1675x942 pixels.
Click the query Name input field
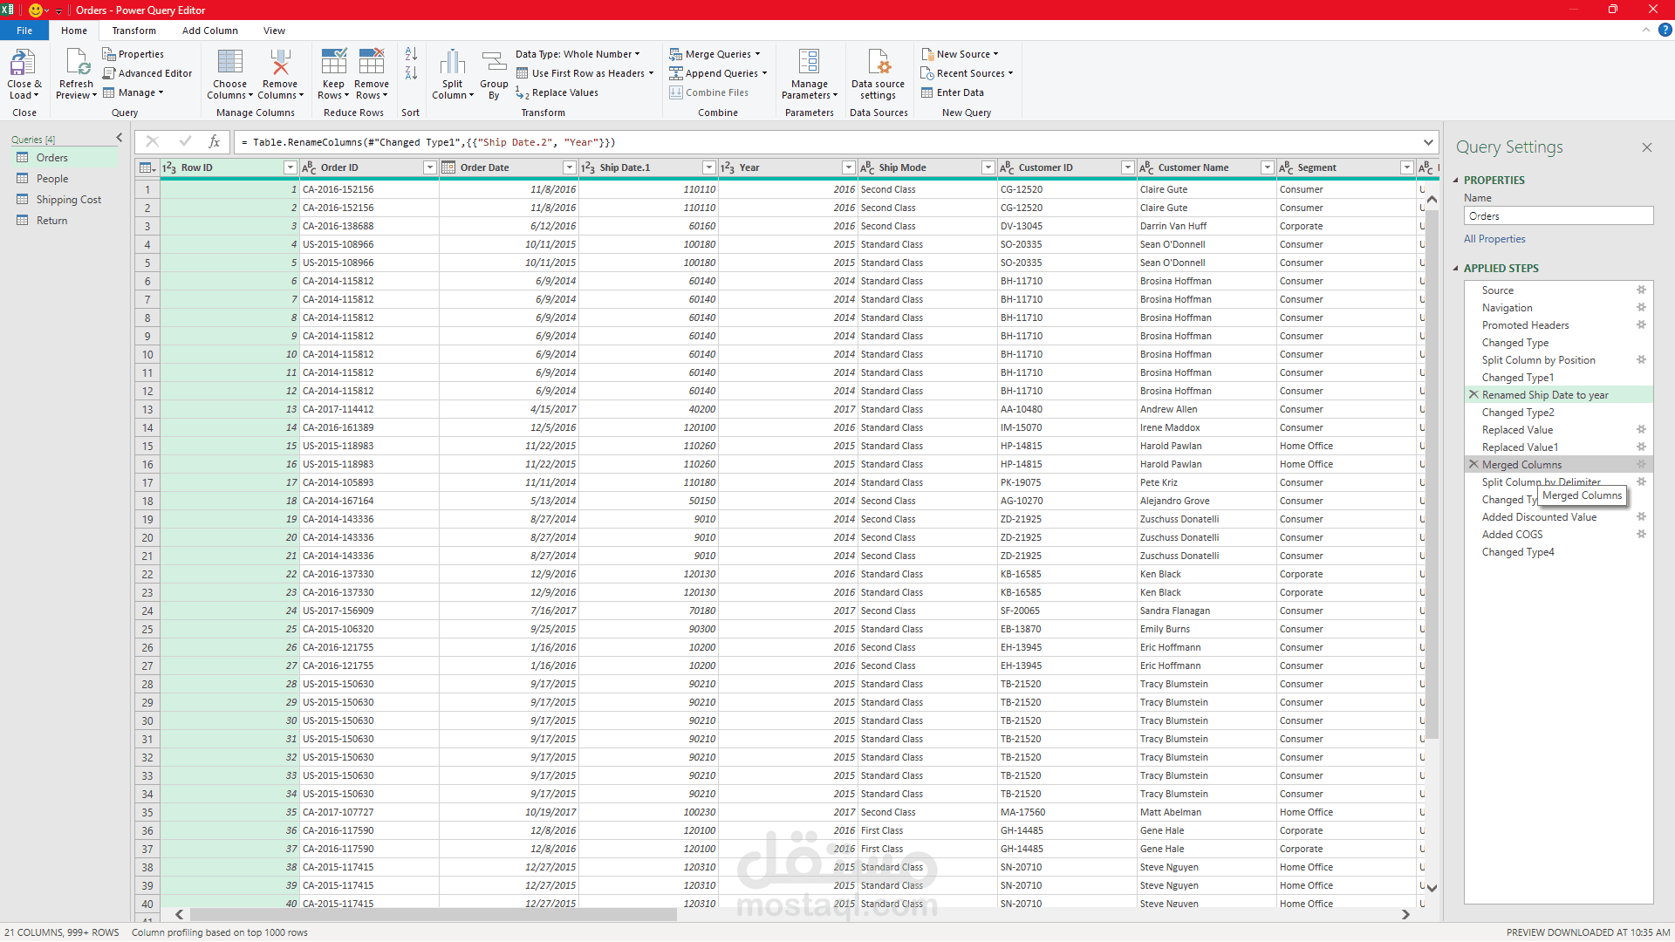[x=1557, y=216]
